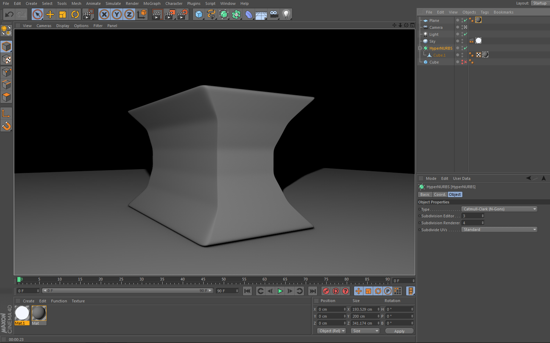Add a Cube primitive object
This screenshot has width=550, height=343.
[x=199, y=15]
